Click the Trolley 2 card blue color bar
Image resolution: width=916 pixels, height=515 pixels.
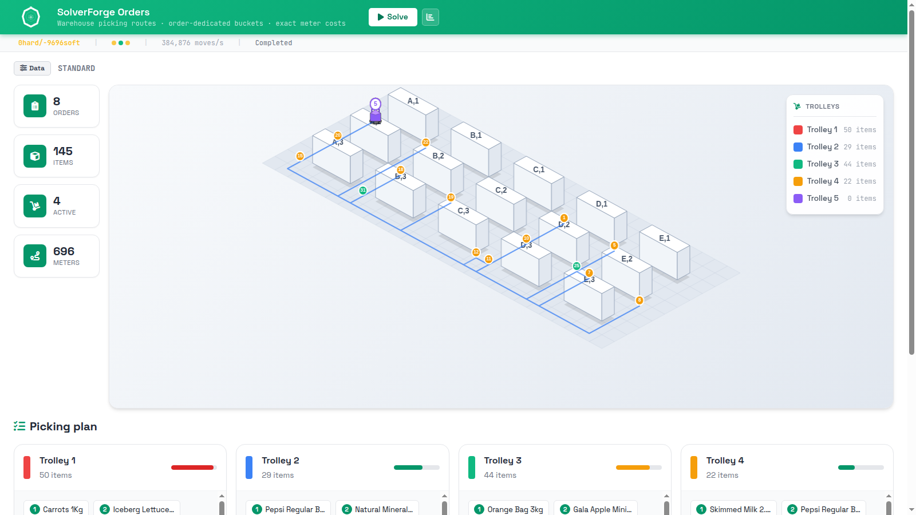(249, 468)
